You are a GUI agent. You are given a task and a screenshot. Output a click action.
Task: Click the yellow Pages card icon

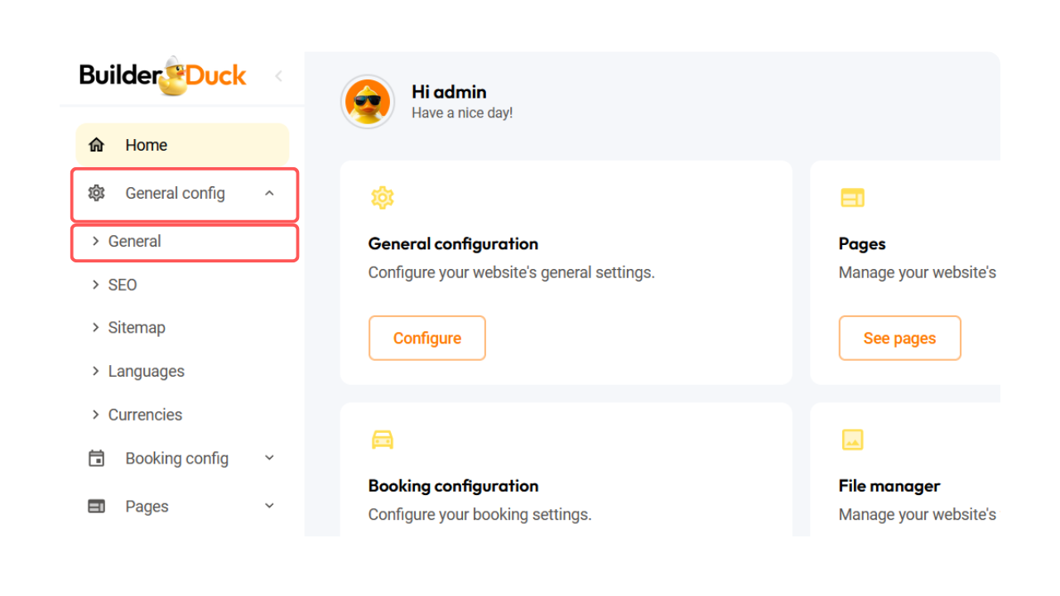tap(852, 197)
